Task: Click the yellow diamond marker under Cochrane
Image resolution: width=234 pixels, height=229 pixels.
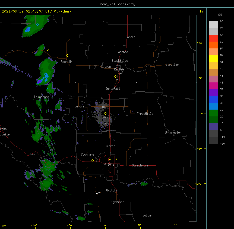Action: (92, 160)
